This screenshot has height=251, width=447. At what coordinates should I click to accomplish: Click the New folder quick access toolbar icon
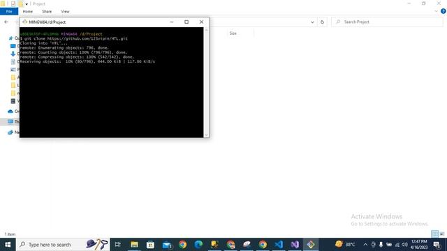coord(21,3)
